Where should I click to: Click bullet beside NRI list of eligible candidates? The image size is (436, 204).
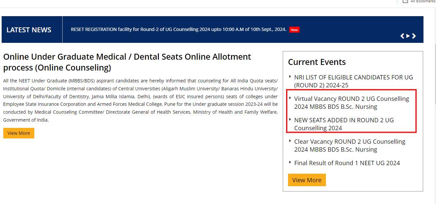pyautogui.click(x=290, y=76)
